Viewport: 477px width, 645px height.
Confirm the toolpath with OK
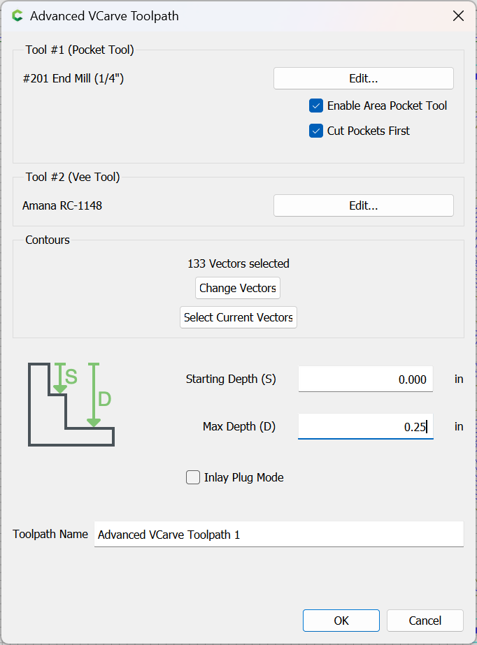tap(341, 621)
